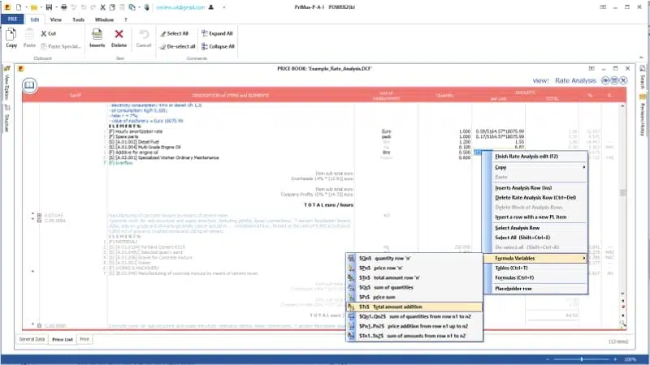Open the Window ribbon tab
Image resolution: width=650 pixels, height=365 pixels.
pyautogui.click(x=104, y=19)
